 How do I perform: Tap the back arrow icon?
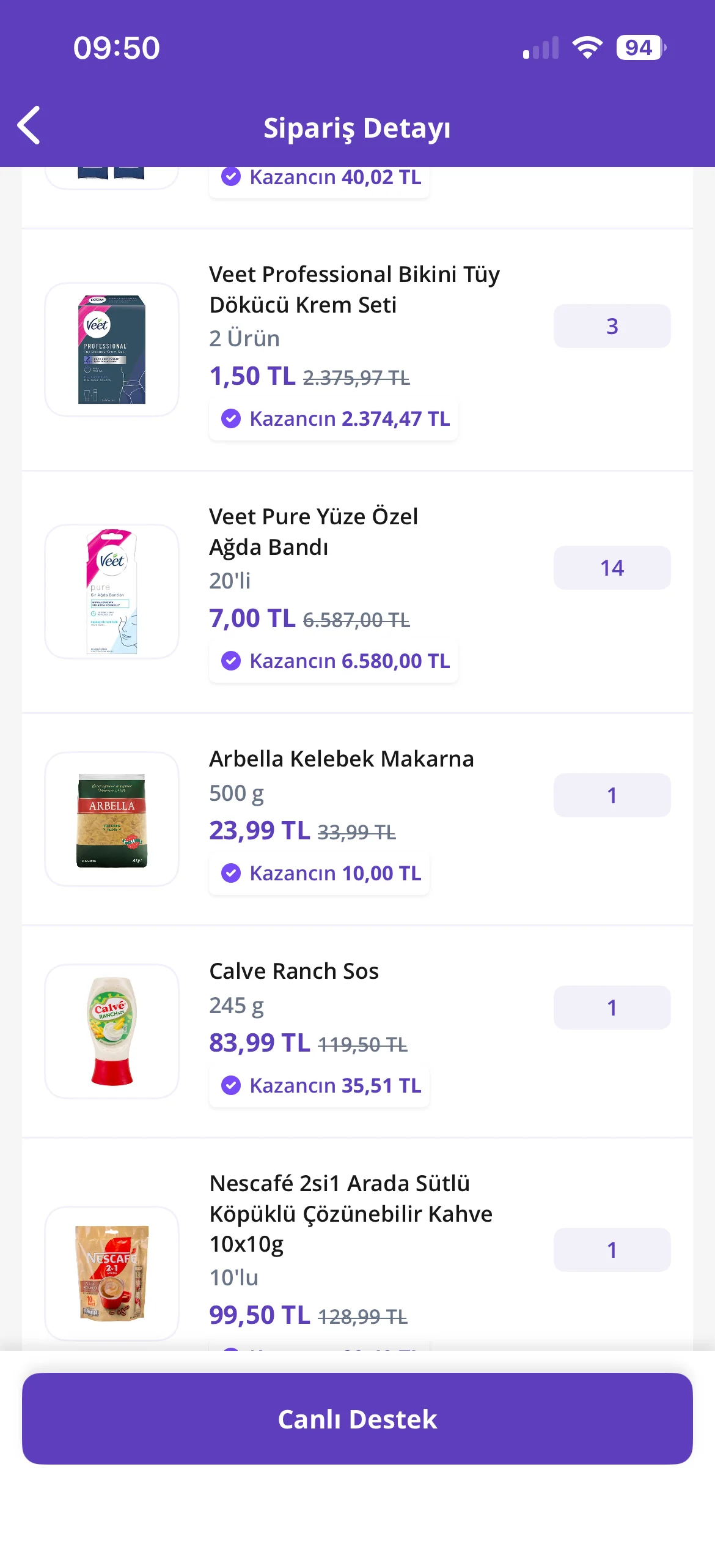[29, 125]
